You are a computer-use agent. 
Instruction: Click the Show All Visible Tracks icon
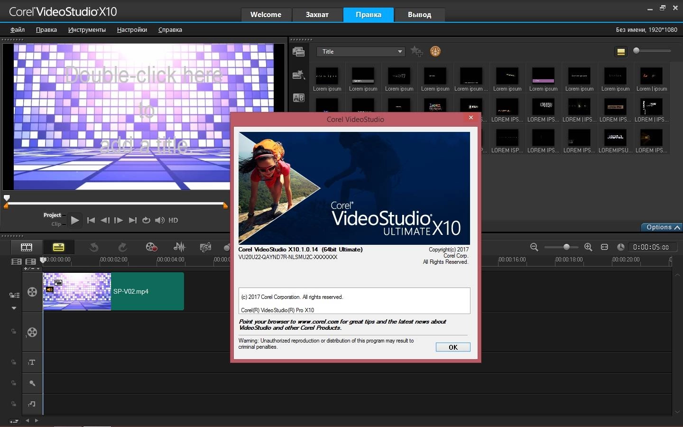click(x=16, y=261)
